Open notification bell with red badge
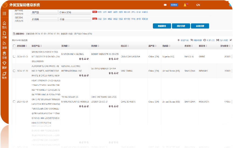 [185, 5]
